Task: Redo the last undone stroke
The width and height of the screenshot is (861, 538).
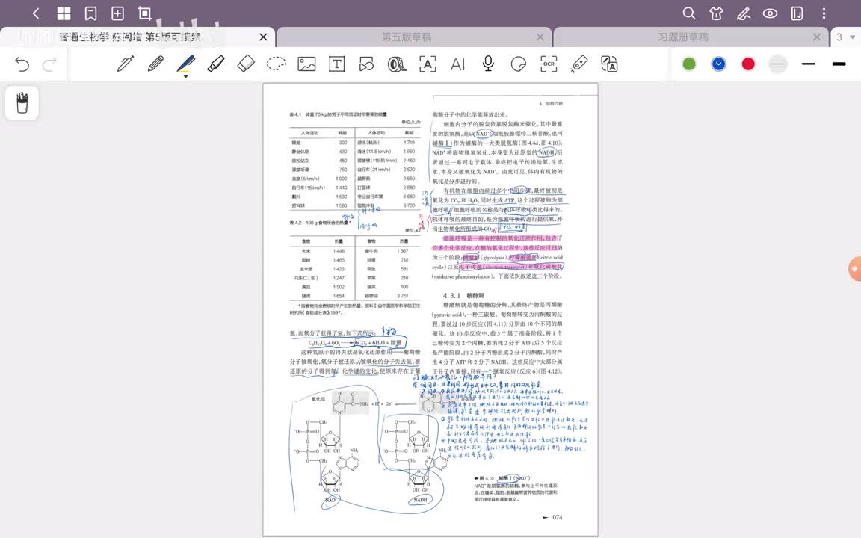Action: pos(50,64)
